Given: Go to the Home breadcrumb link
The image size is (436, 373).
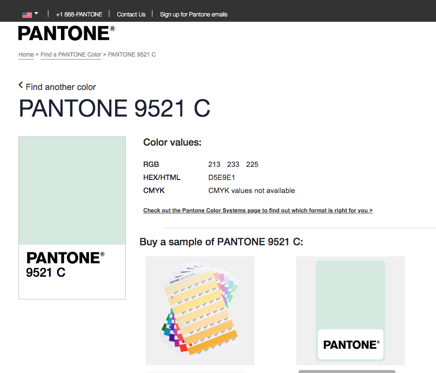Looking at the screenshot, I should click(26, 55).
